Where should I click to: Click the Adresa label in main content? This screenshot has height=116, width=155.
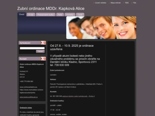tap(53, 79)
